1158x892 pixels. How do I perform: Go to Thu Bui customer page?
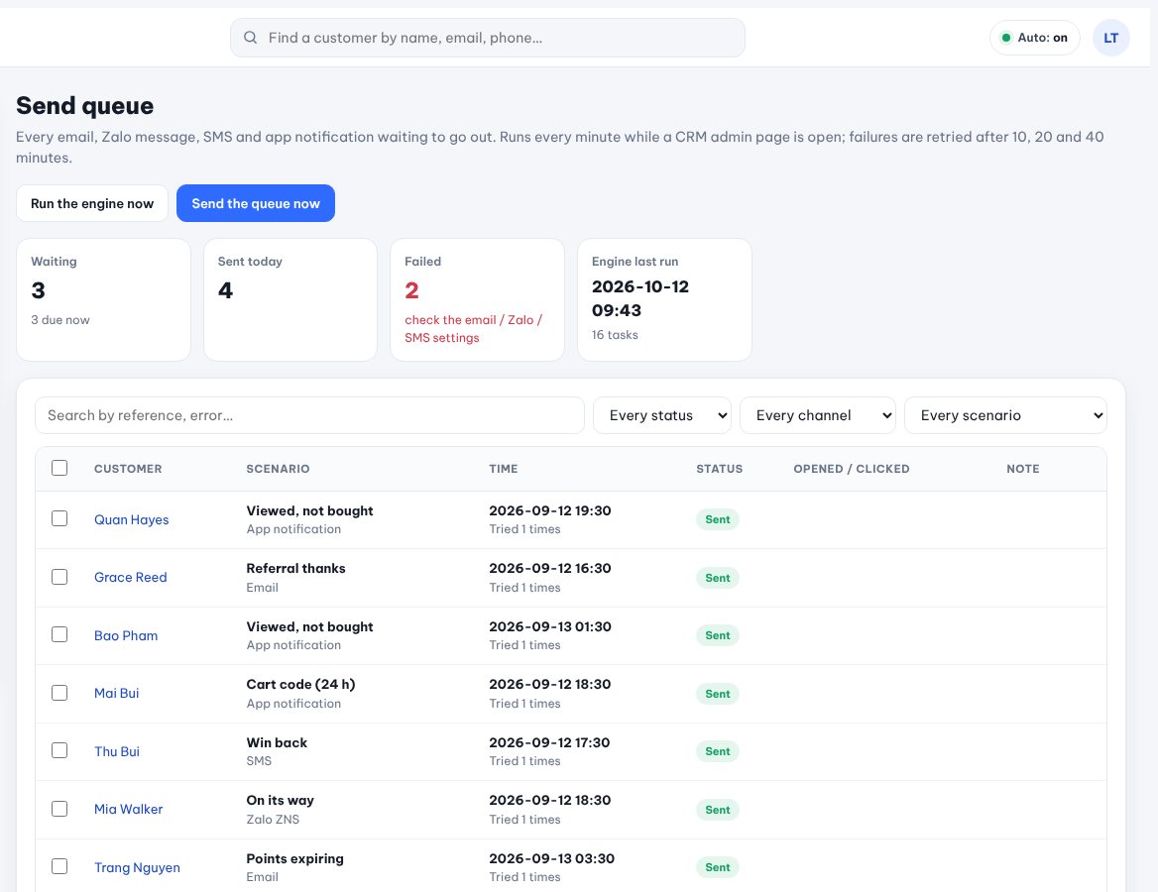(117, 751)
